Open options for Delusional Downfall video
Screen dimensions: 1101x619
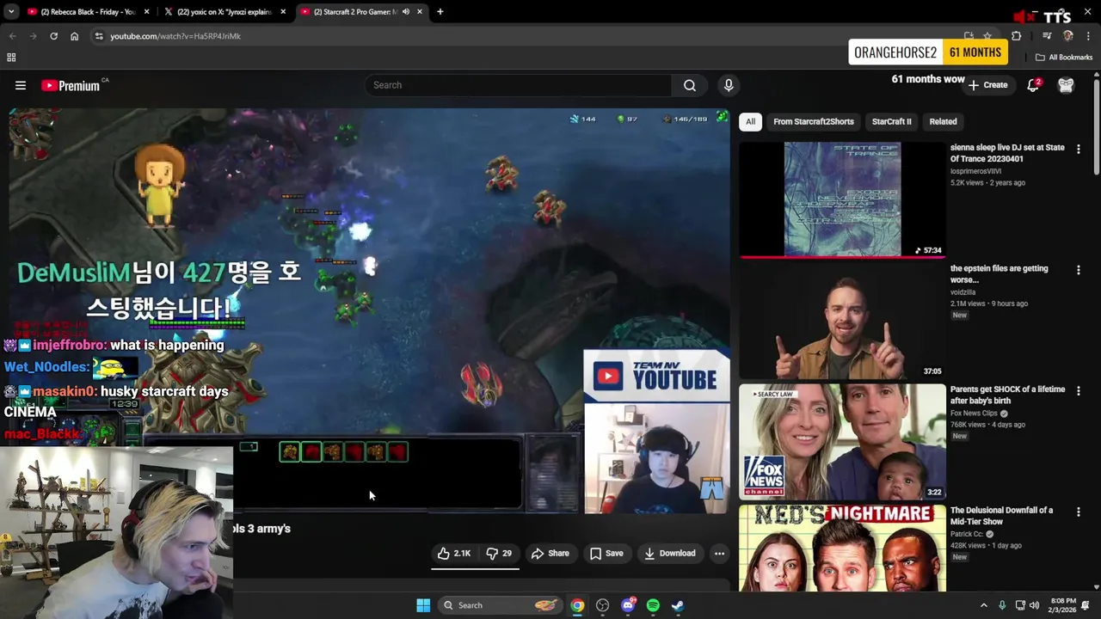(1079, 512)
